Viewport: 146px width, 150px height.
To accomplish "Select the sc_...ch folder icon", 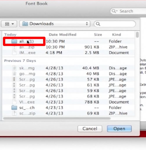I will [x=14, y=107].
